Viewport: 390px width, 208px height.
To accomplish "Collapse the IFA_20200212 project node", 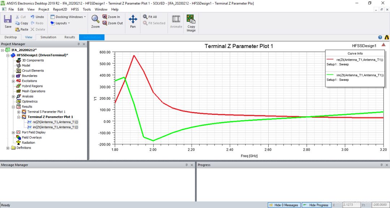I will click(x=3, y=50).
